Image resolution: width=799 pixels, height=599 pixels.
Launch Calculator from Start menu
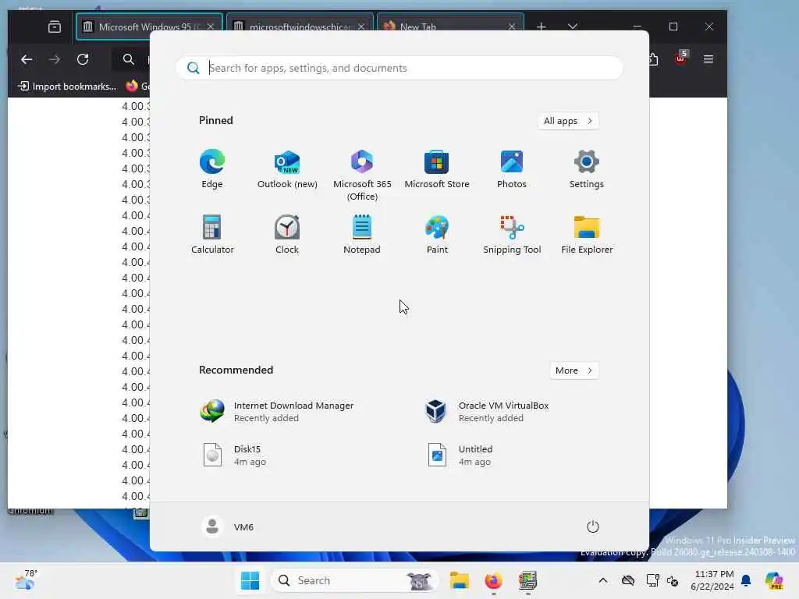[x=212, y=234]
